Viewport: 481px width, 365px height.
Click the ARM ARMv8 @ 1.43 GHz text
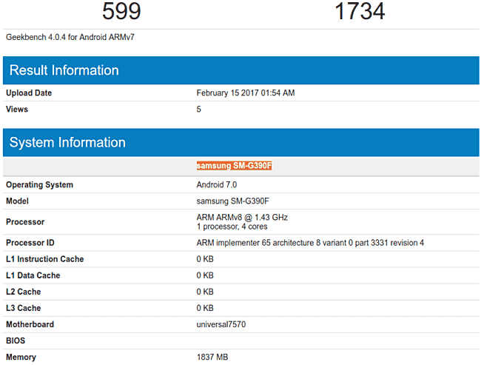tap(242, 217)
